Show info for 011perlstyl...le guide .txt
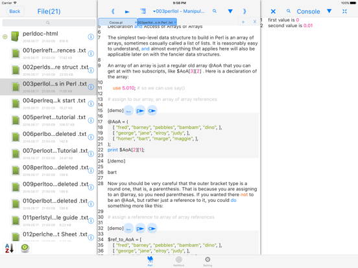This screenshot has height=268, width=358. click(91, 221)
